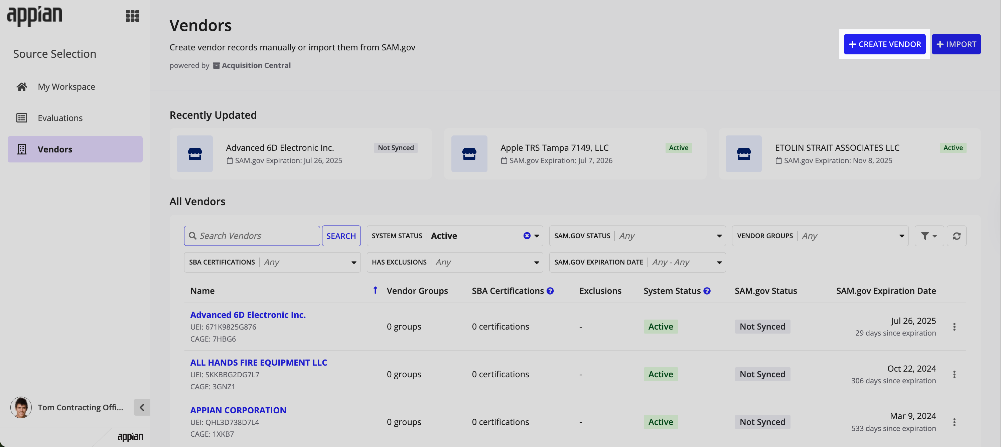Click the My Workspace home icon
Screen dimensions: 1001x447
click(22, 86)
